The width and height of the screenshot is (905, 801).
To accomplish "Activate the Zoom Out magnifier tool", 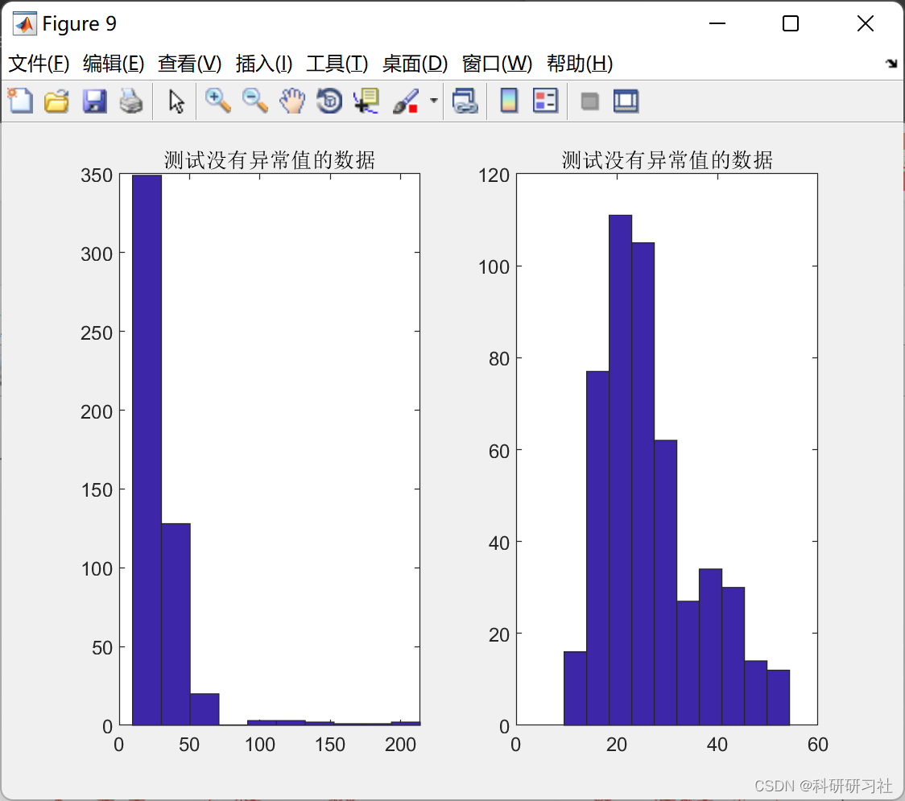I will 255,101.
